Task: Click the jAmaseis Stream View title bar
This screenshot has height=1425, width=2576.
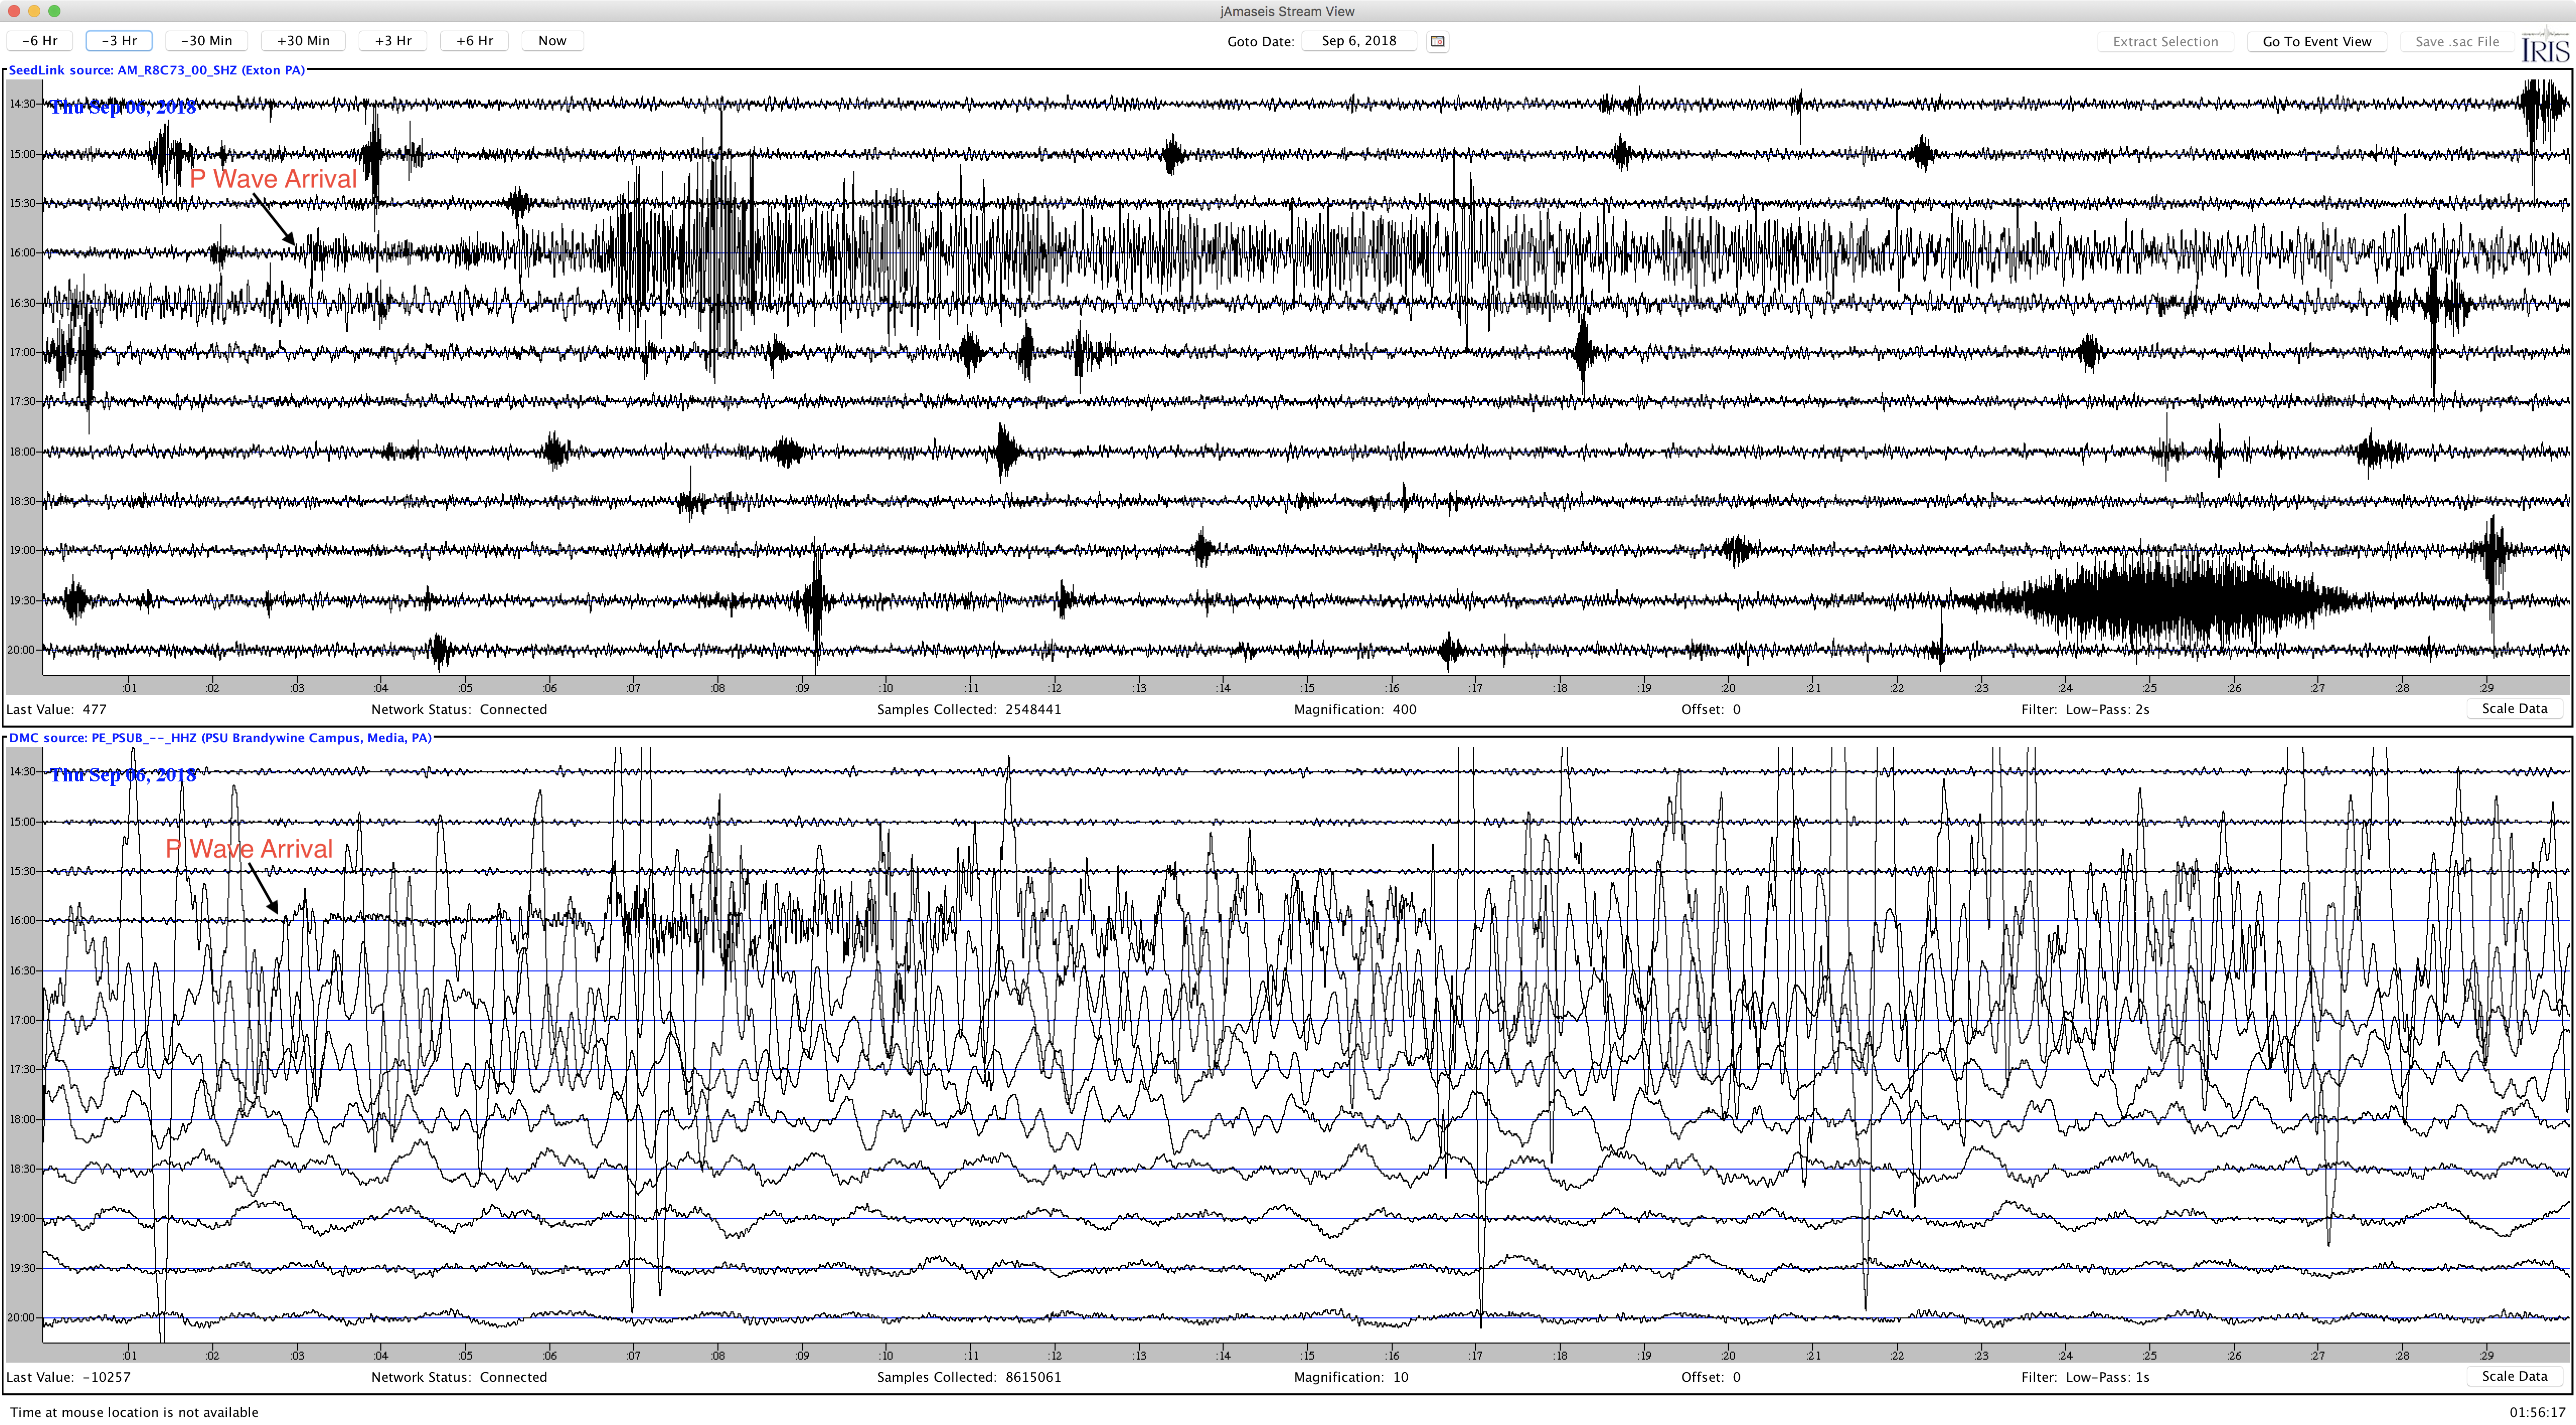Action: coord(1287,11)
